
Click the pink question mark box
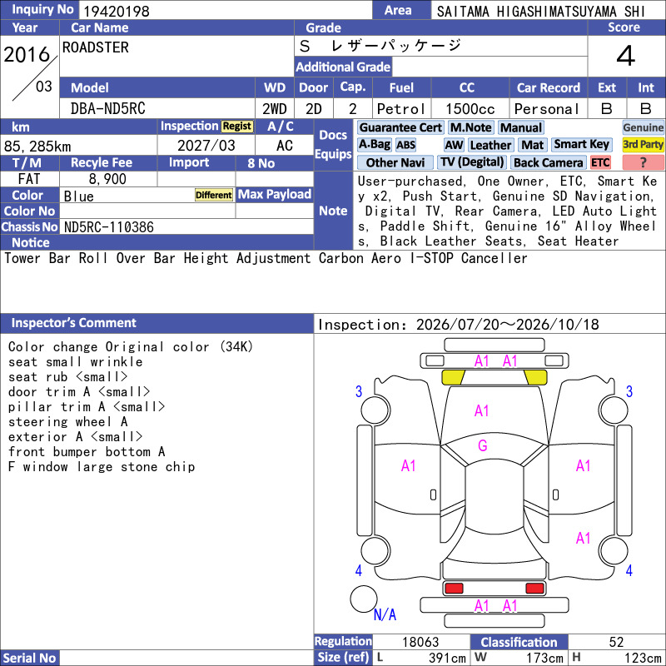point(643,162)
